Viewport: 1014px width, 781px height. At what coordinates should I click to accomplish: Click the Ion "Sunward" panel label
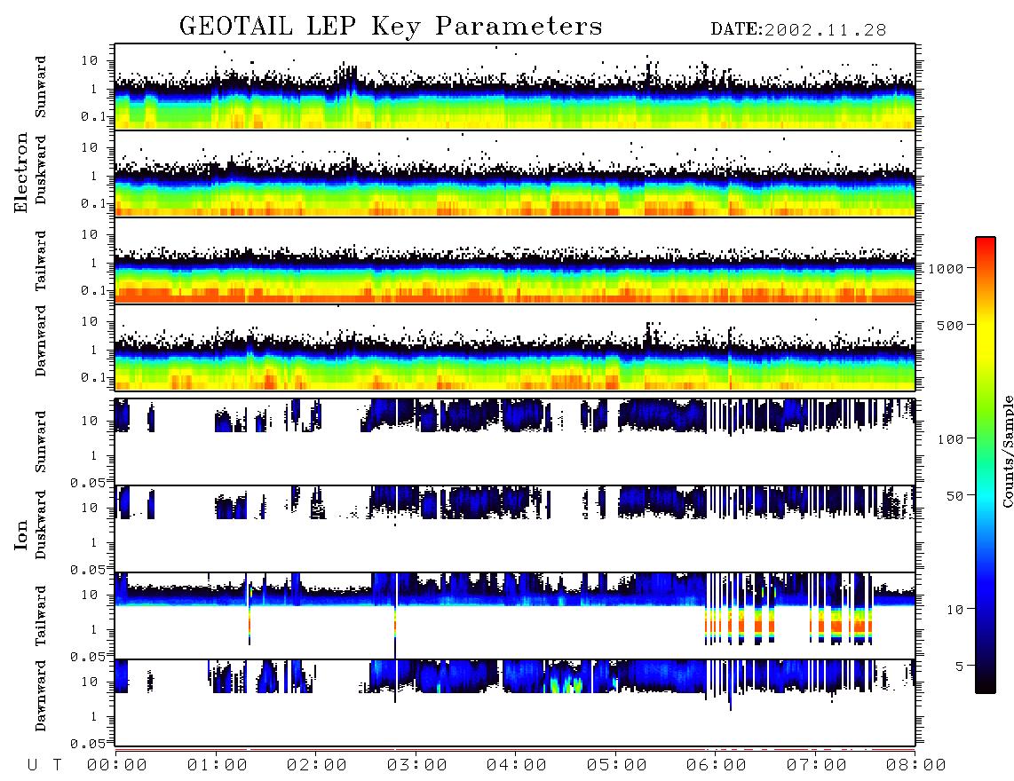[41, 442]
